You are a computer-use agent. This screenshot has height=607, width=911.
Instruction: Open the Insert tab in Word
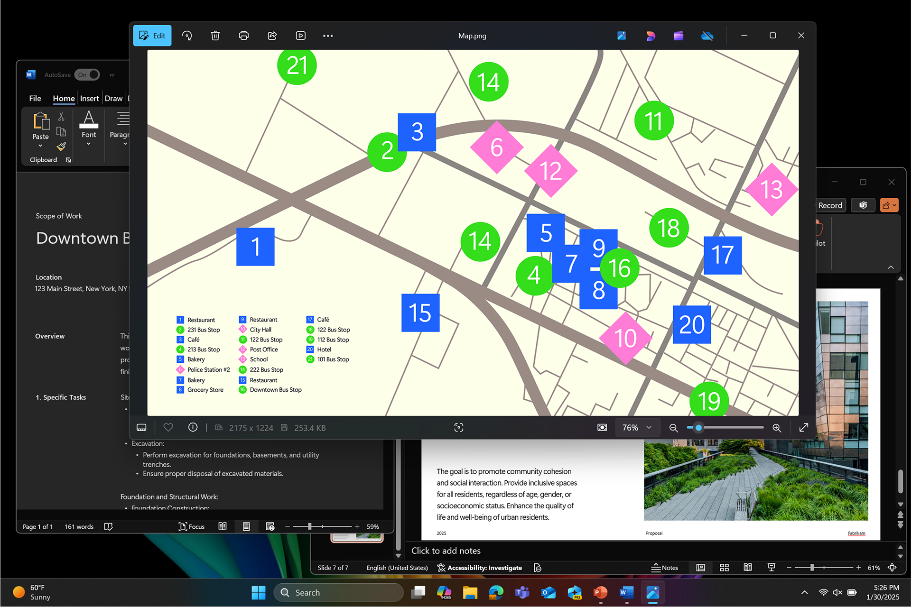pos(89,98)
